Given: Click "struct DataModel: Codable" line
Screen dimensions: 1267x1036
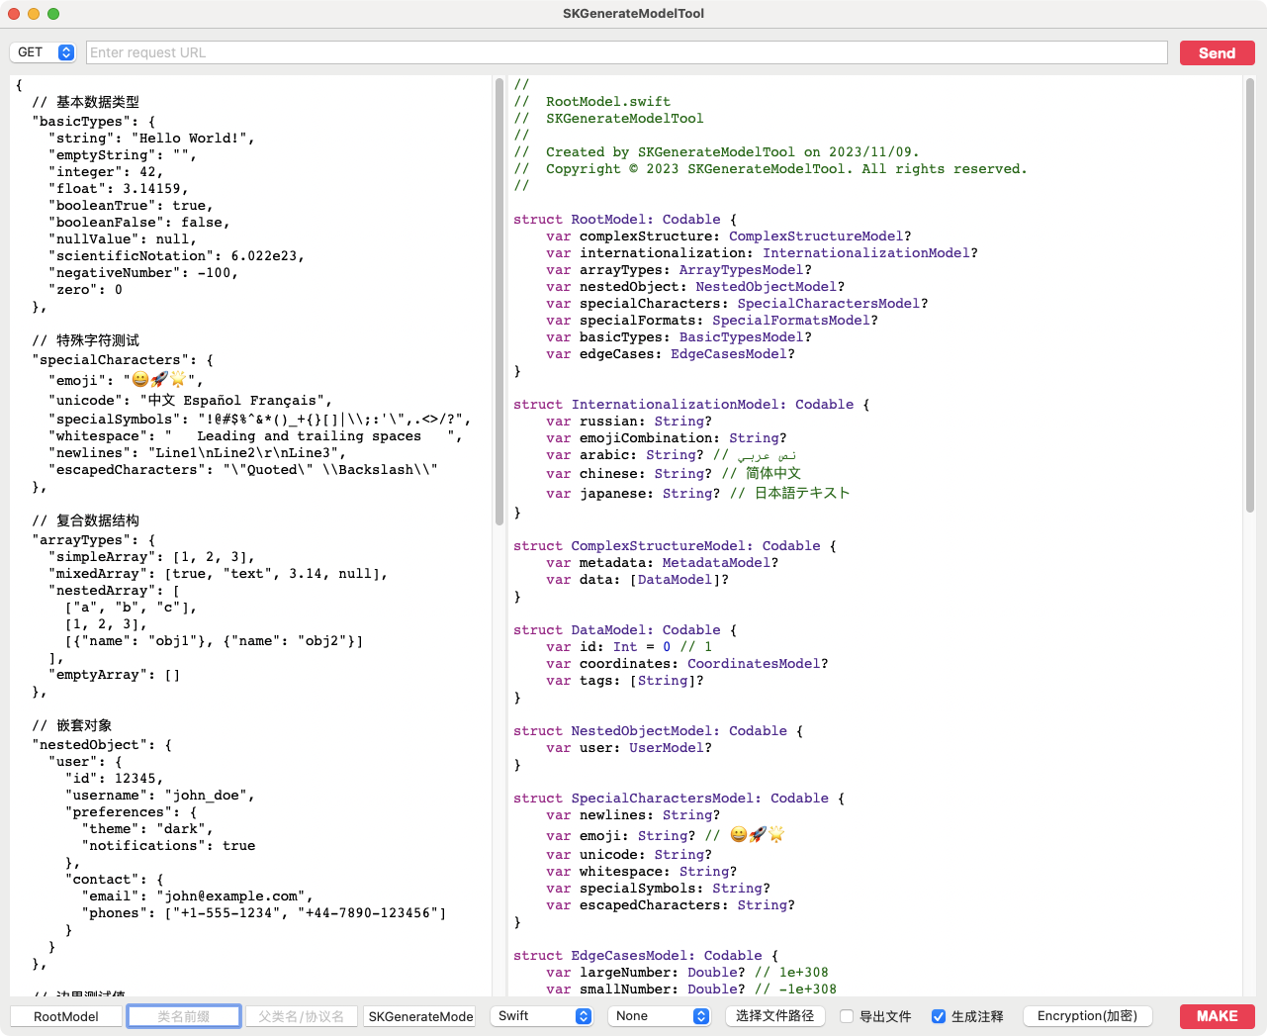Looking at the screenshot, I should 625,630.
